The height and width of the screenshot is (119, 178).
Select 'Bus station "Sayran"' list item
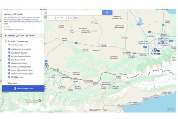click(x=19, y=53)
